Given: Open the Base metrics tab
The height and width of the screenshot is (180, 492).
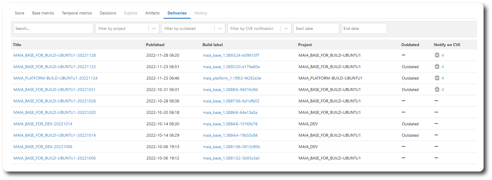Looking at the screenshot, I should tap(43, 13).
